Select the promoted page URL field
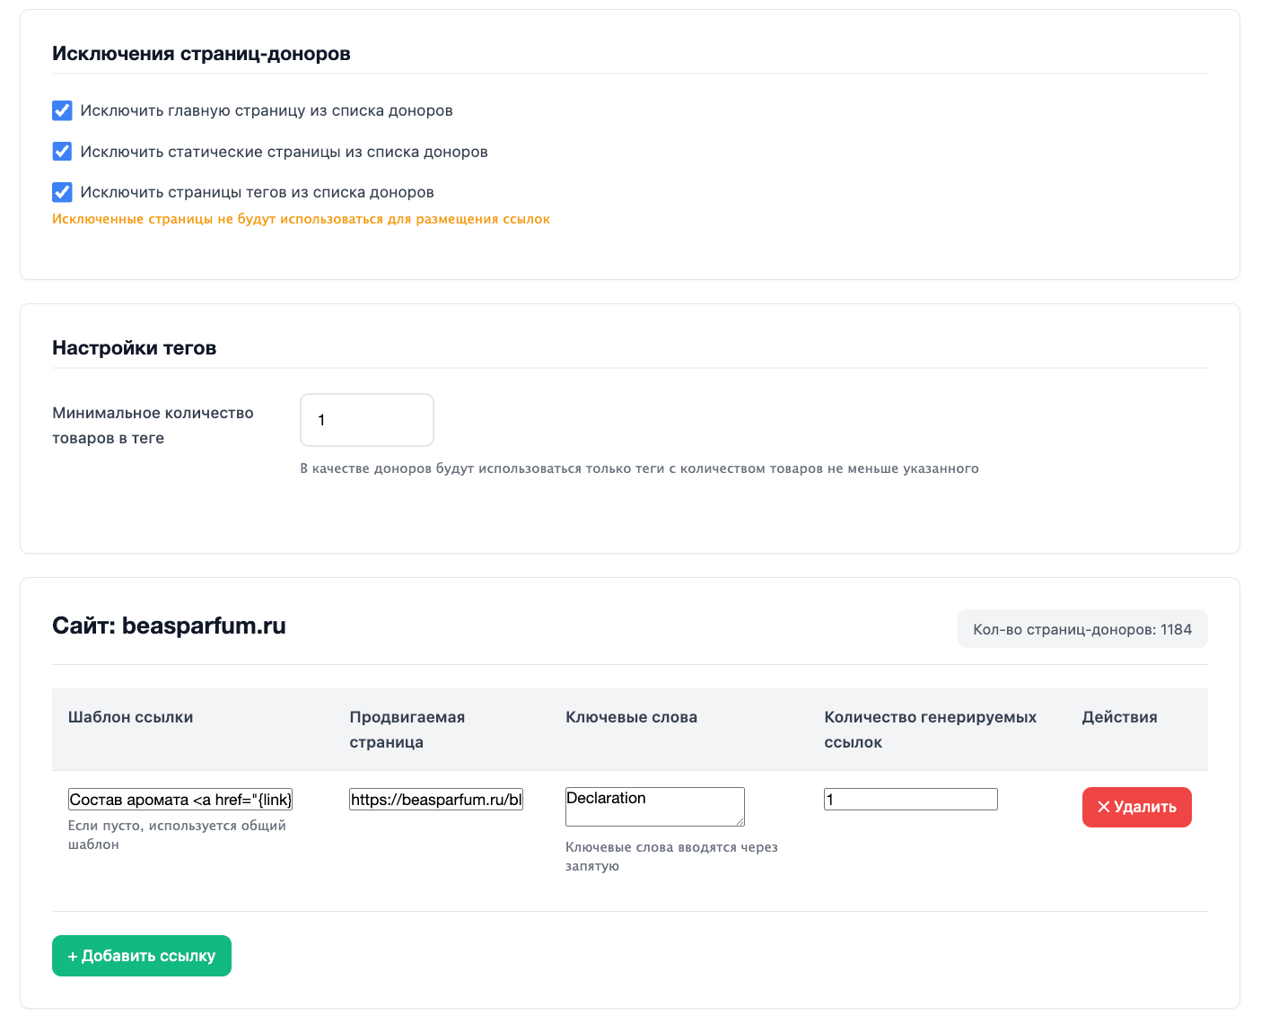This screenshot has width=1261, height=1024. [x=436, y=800]
